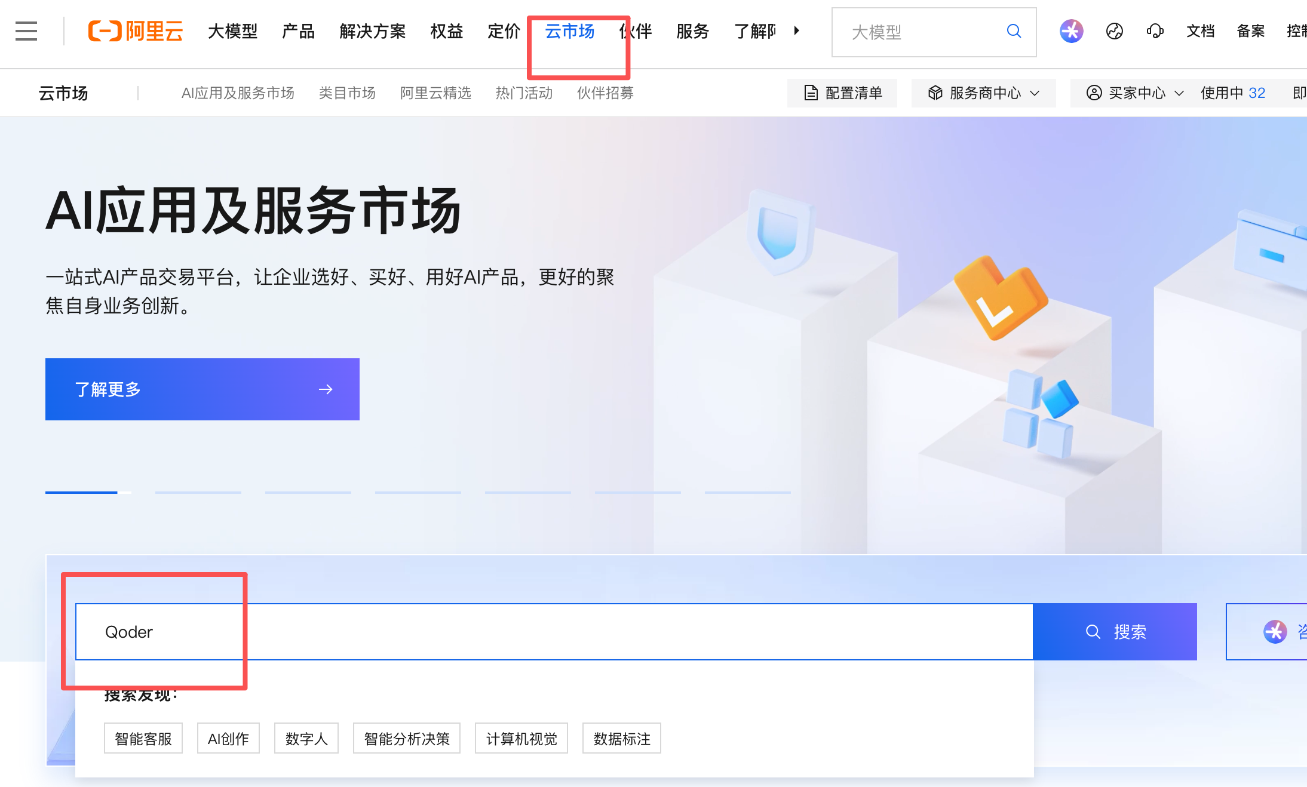Click the blue 搜索 button
The width and height of the screenshot is (1307, 787).
coord(1115,632)
